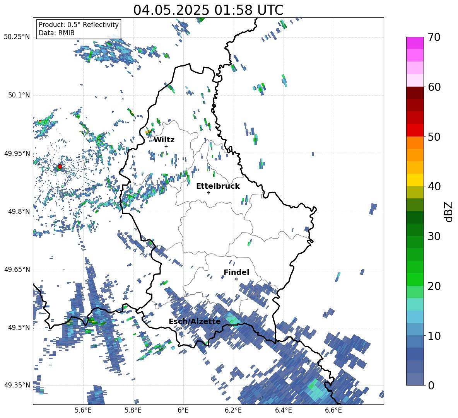458x418 pixels.
Task: Click the 'Product: 0.5° Reflectivity' text
Action: point(79,24)
